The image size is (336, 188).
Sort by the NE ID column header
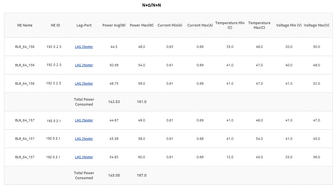[x=56, y=25]
